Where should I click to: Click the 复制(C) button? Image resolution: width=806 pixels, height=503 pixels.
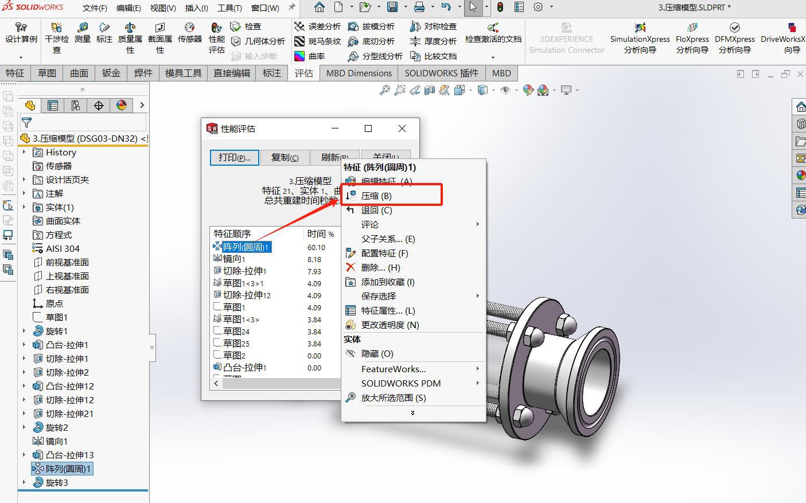pyautogui.click(x=285, y=157)
